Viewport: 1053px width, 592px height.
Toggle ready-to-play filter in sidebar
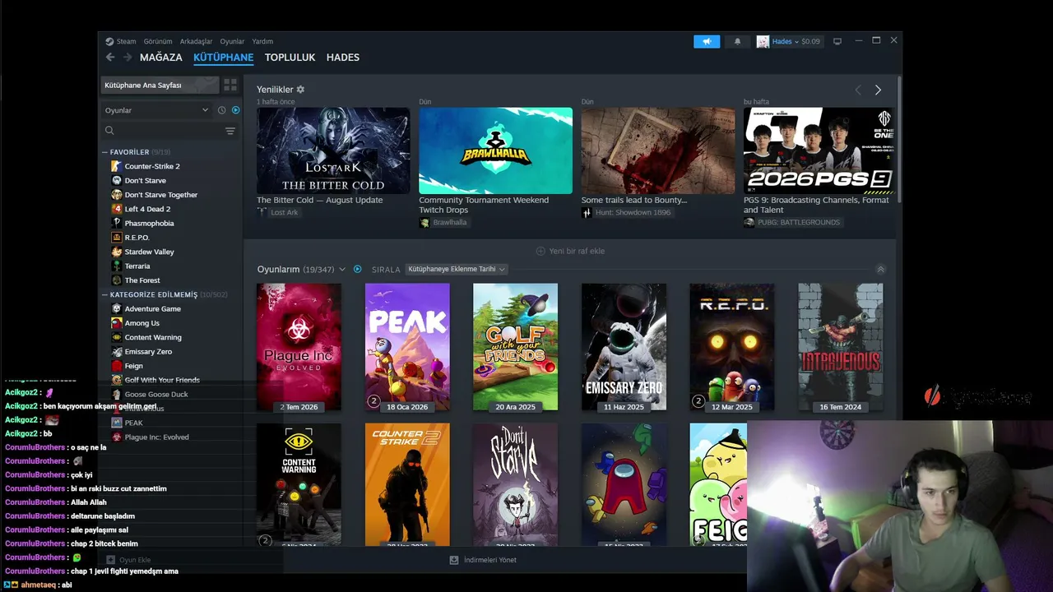coord(235,110)
